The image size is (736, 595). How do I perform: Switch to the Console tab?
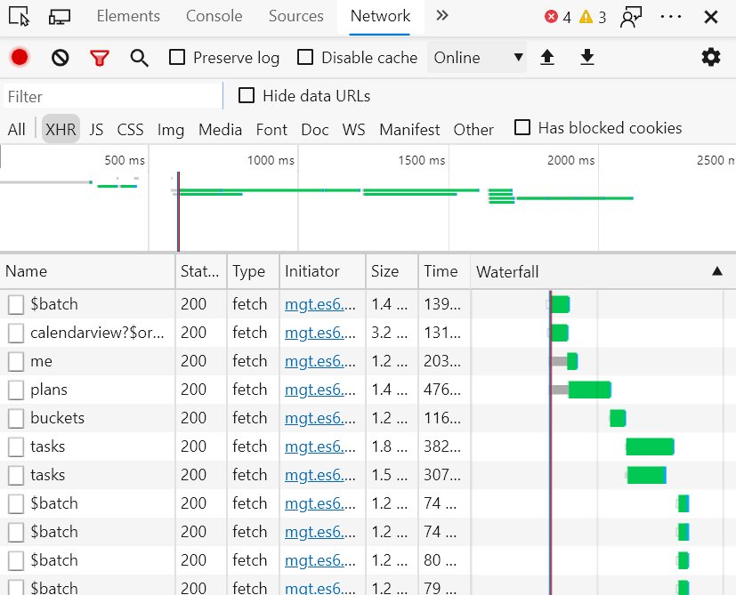coord(214,16)
